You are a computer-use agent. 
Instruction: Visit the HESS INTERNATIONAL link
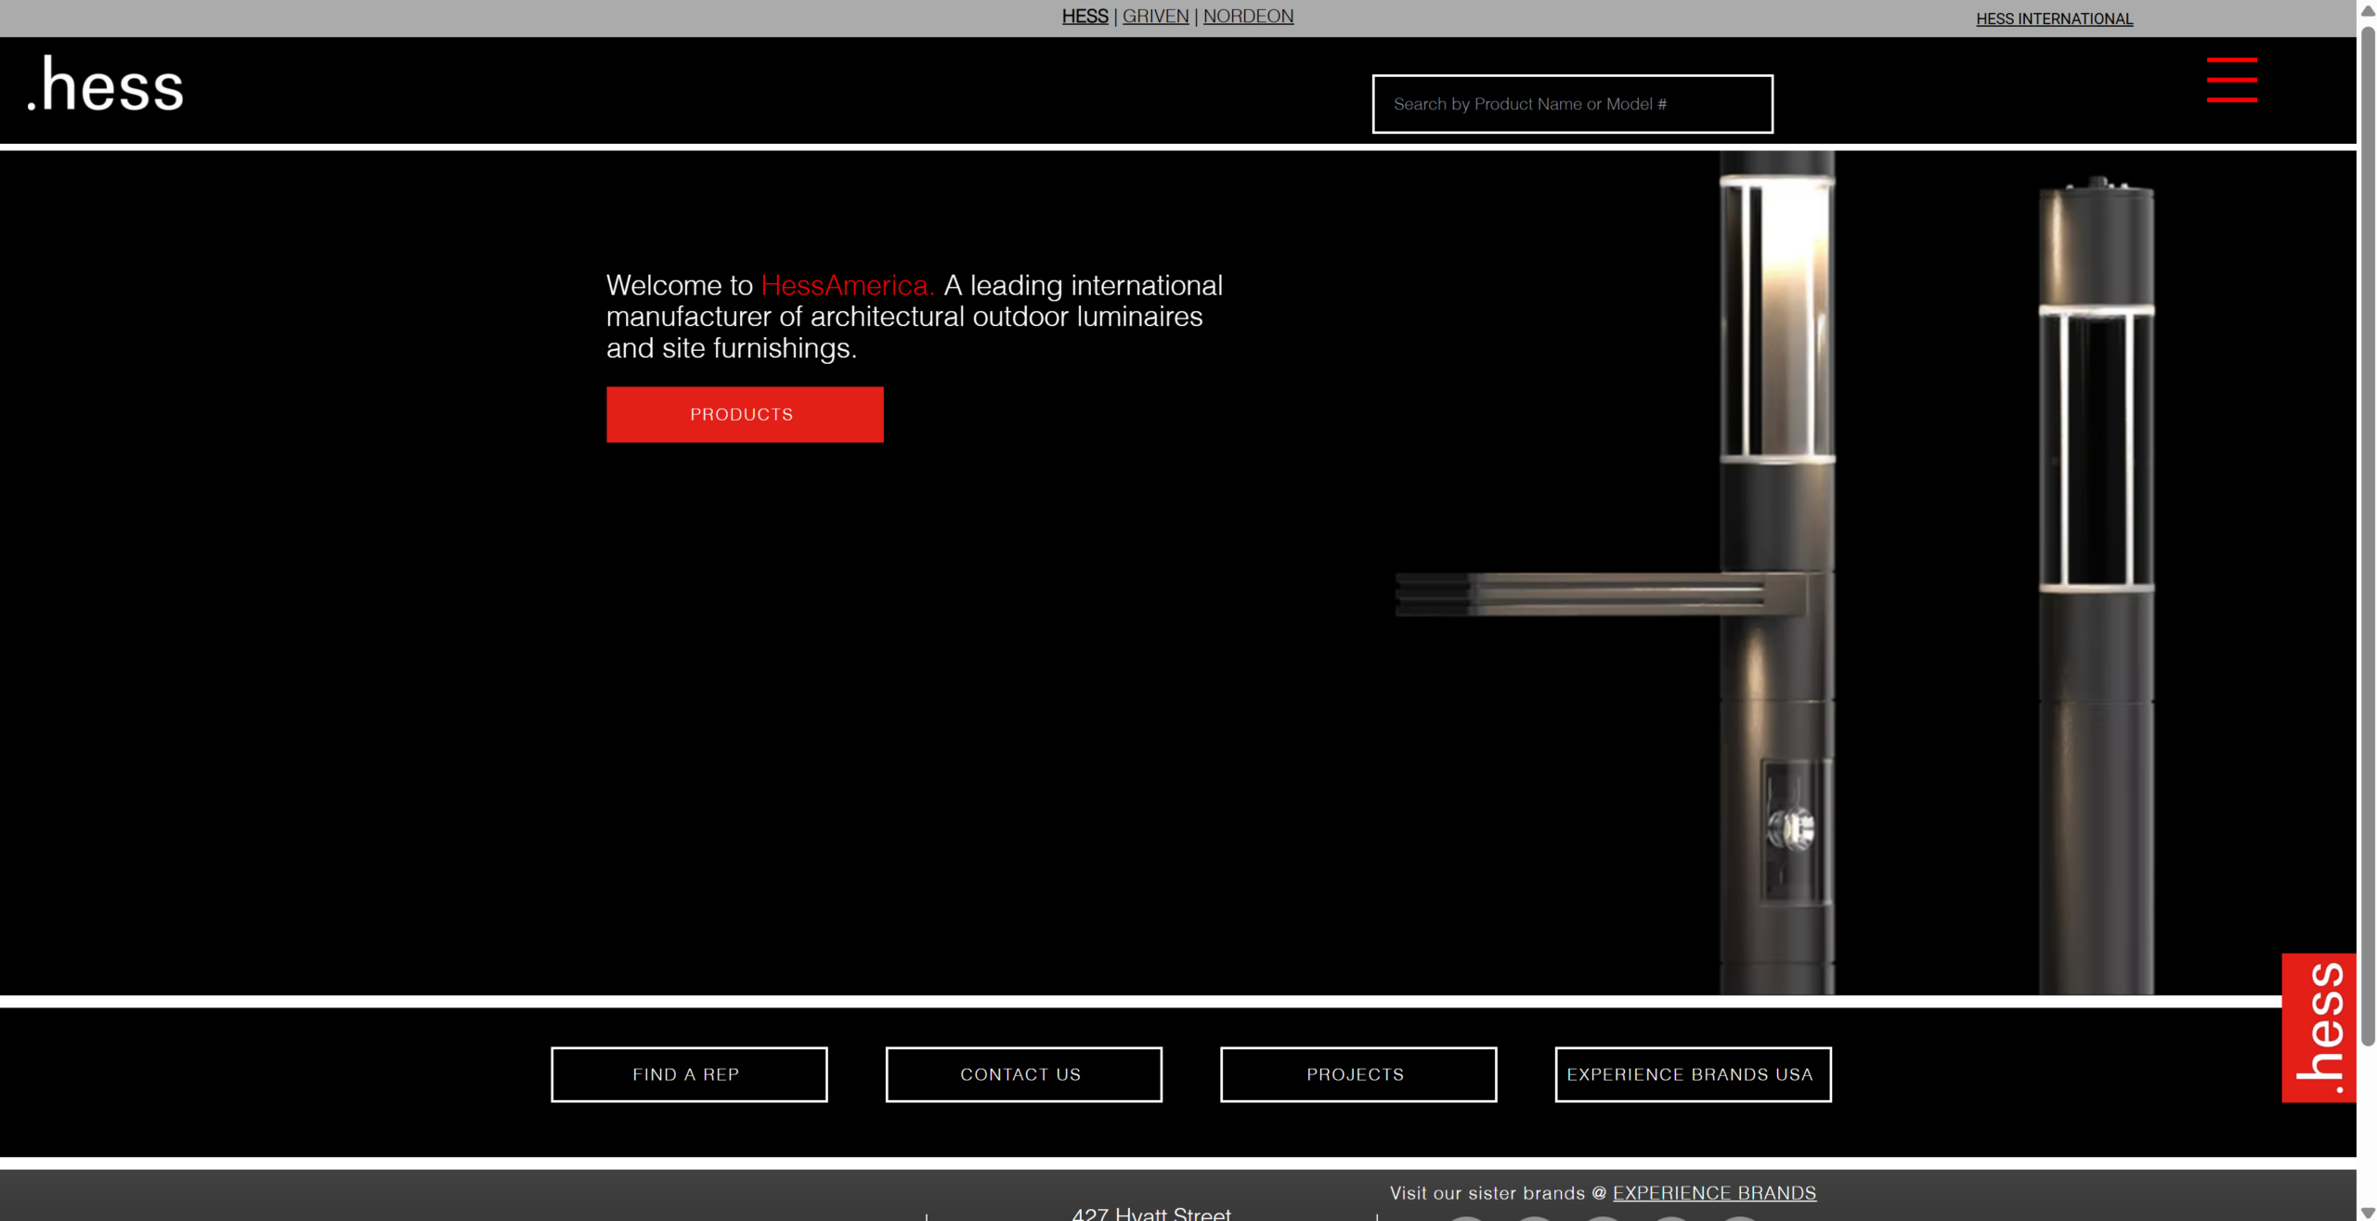tap(2054, 19)
